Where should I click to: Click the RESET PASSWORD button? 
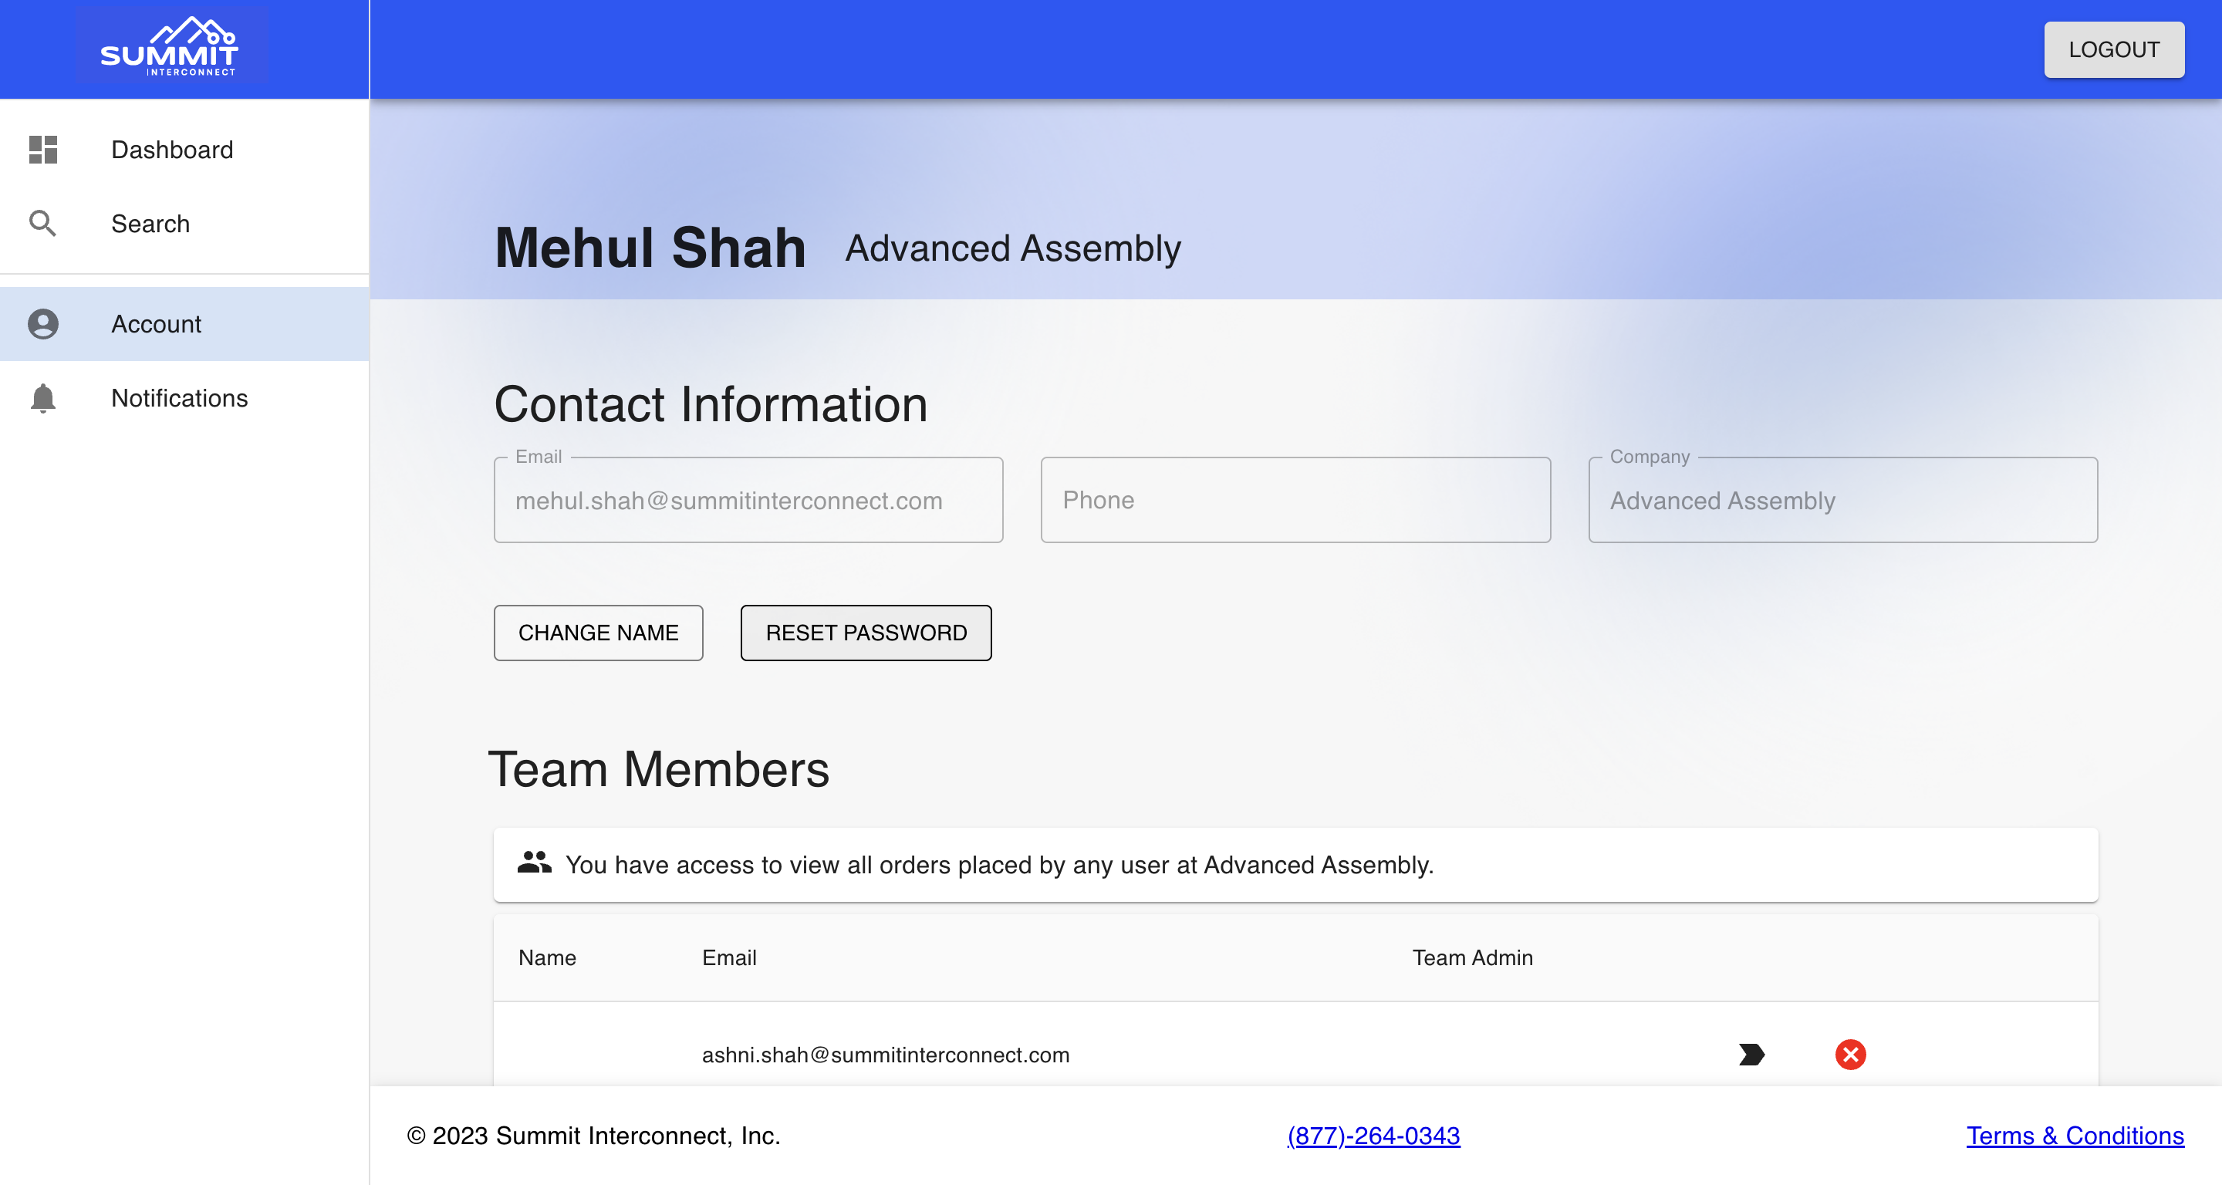[866, 632]
